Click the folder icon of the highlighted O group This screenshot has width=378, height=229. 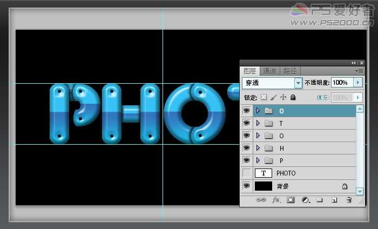coord(268,111)
